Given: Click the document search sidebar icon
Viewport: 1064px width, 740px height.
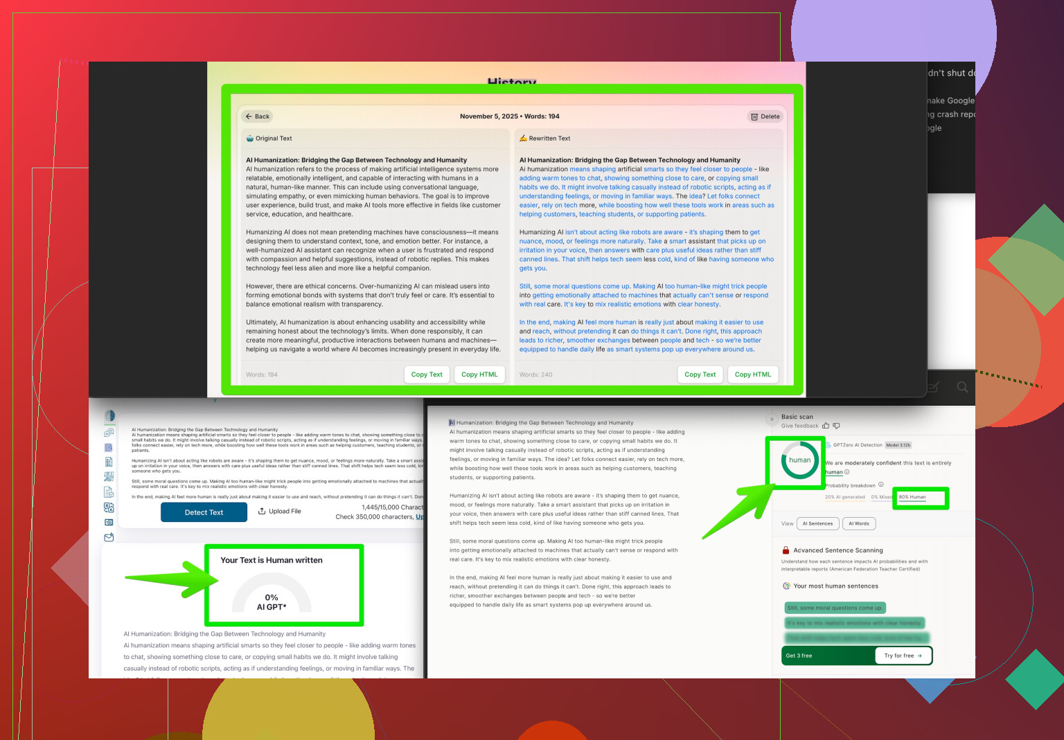Looking at the screenshot, I should click(109, 447).
